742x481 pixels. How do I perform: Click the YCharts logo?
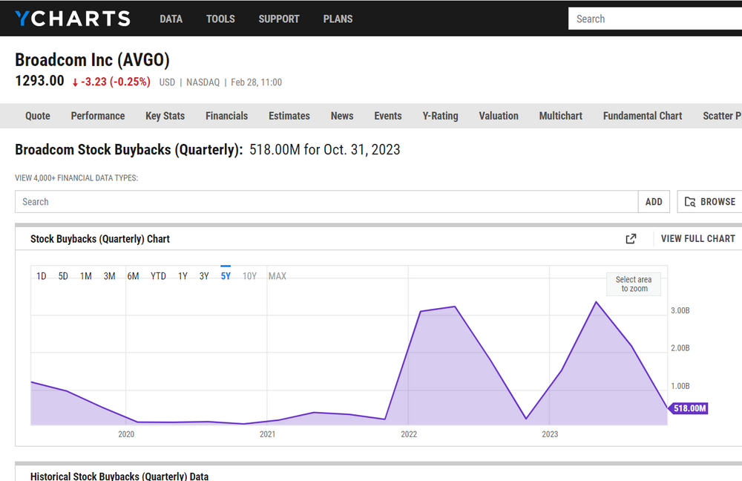click(x=72, y=19)
